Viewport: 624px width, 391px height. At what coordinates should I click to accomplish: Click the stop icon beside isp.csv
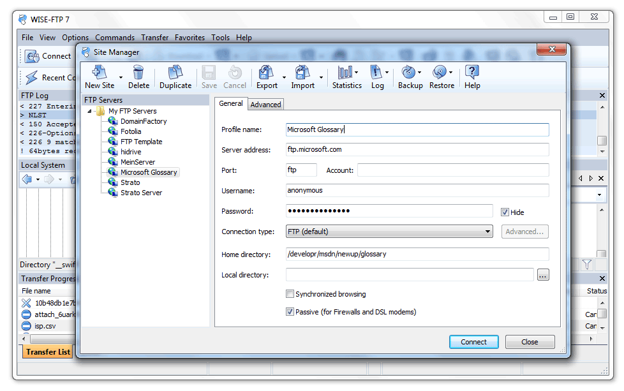click(x=26, y=326)
